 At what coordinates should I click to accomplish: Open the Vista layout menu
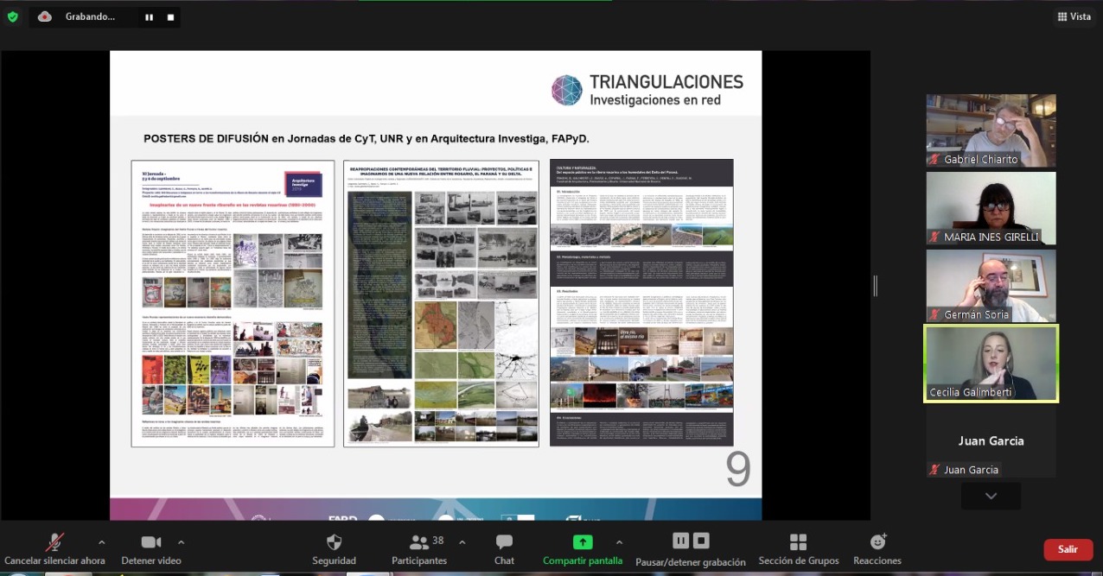(1073, 16)
